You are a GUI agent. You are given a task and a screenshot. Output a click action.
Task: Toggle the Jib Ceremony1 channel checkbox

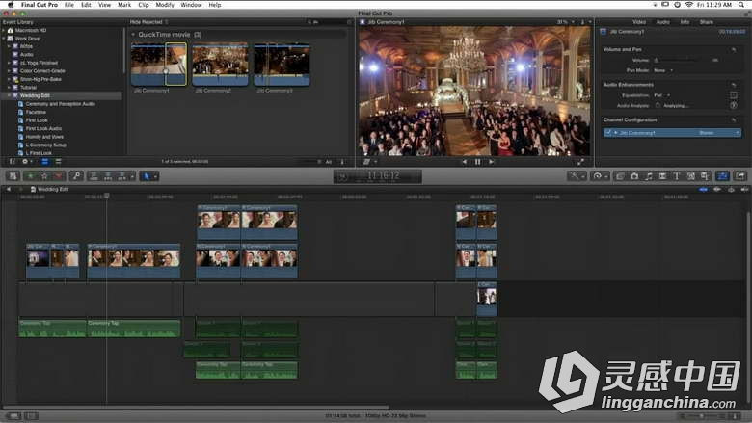pos(607,133)
